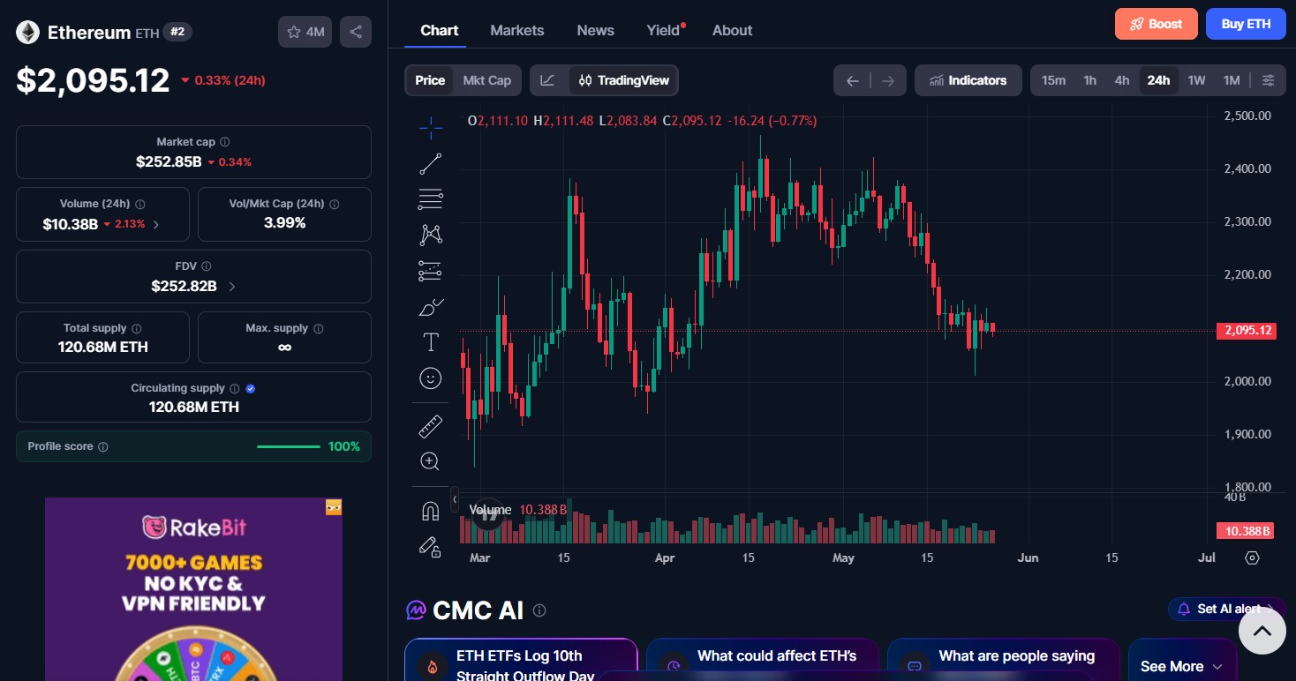Show Volume (24h) info tooltip
Viewport: 1296px width, 681px height.
click(140, 204)
